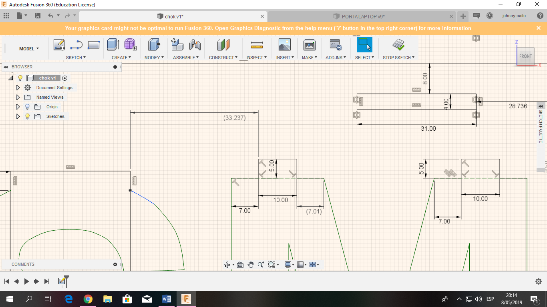Open Windows Start menu
The width and height of the screenshot is (547, 307).
[9, 299]
